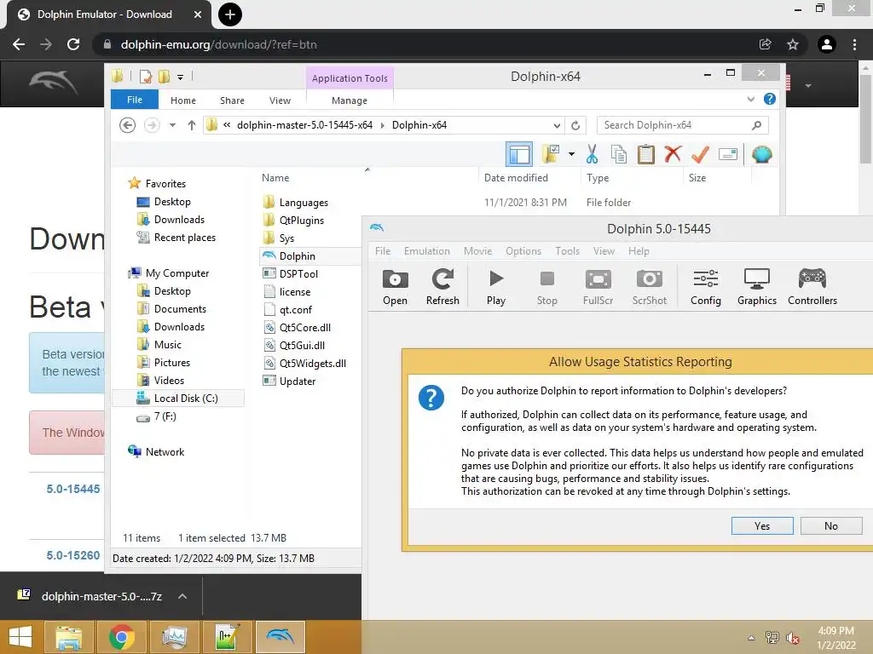Select the Dolphin application file

(x=297, y=255)
